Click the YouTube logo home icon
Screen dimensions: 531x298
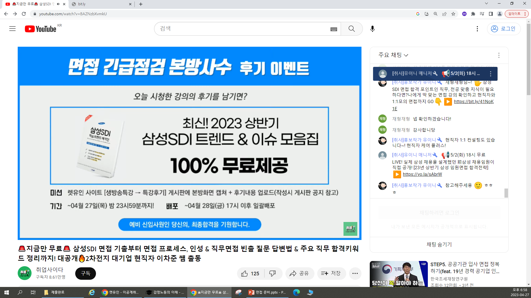click(x=41, y=29)
